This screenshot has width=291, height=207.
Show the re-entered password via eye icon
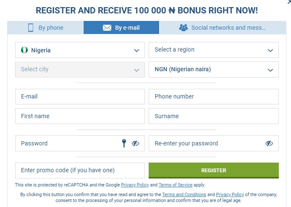tap(269, 143)
